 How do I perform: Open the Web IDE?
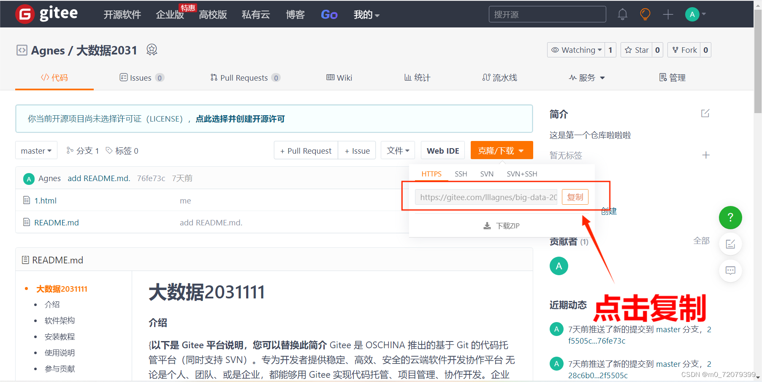click(x=443, y=150)
